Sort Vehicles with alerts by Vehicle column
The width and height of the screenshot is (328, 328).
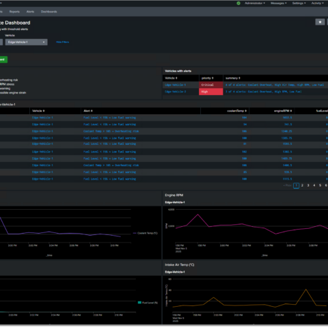171,78
